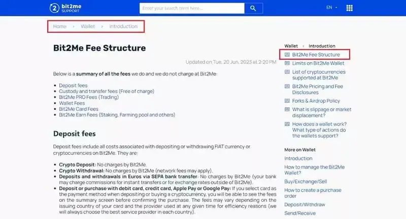Select Bit2Me Fee Structure sidebar article
Screen dimensions: 406x219
click(316, 55)
